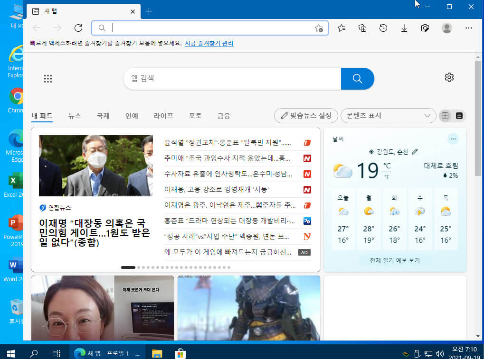Add page to favorites star icon in address bar
The width and height of the screenshot is (484, 359).
click(x=319, y=28)
